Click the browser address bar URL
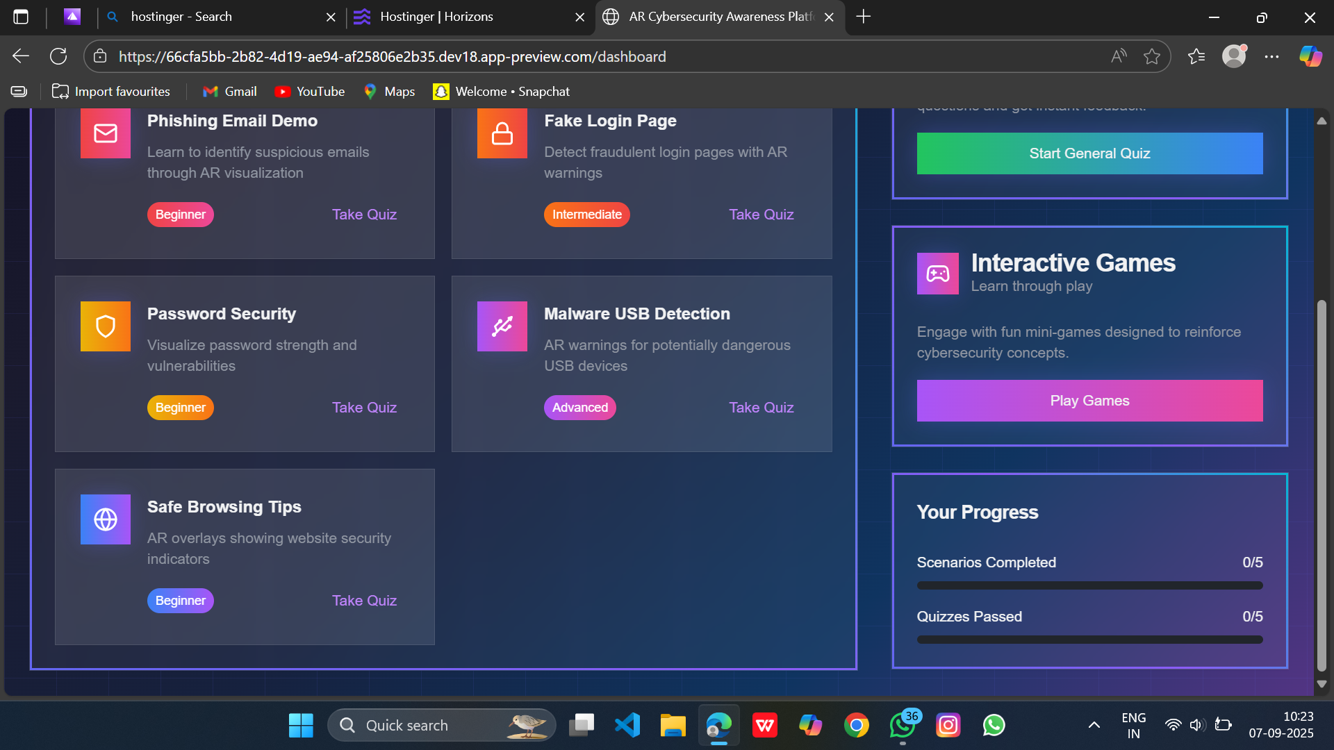This screenshot has height=750, width=1334. click(392, 57)
